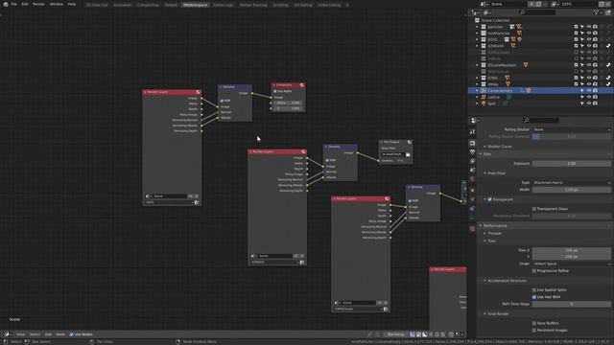Viewport: 614px width, 345px height.
Task: Open the Help menu
Action: point(72,4)
